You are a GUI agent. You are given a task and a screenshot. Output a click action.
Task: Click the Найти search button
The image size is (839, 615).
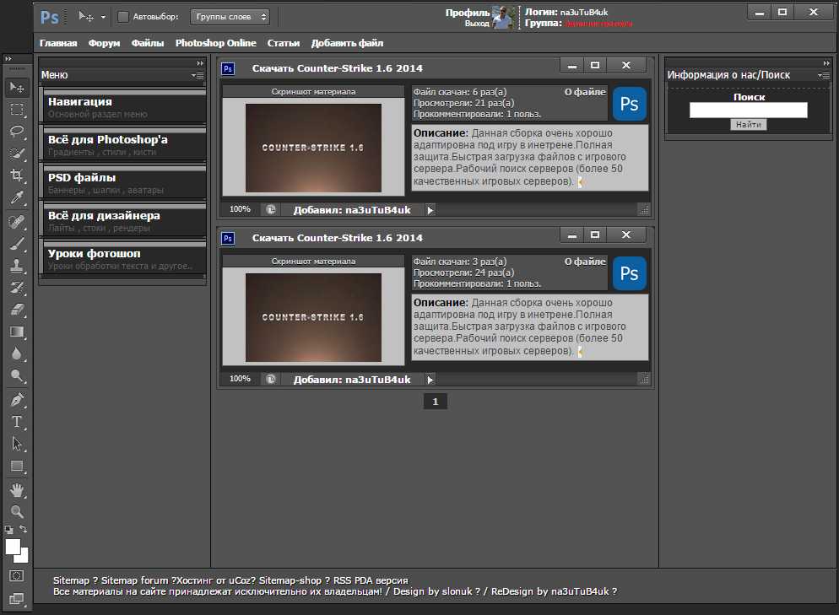(748, 125)
